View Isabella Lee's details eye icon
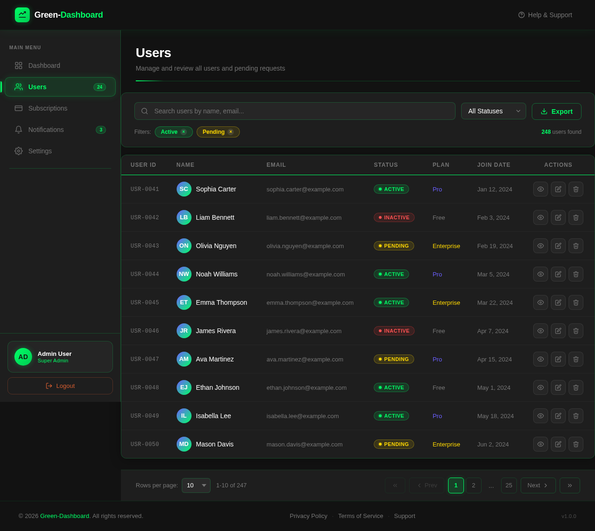Image resolution: width=595 pixels, height=531 pixels. [x=541, y=416]
